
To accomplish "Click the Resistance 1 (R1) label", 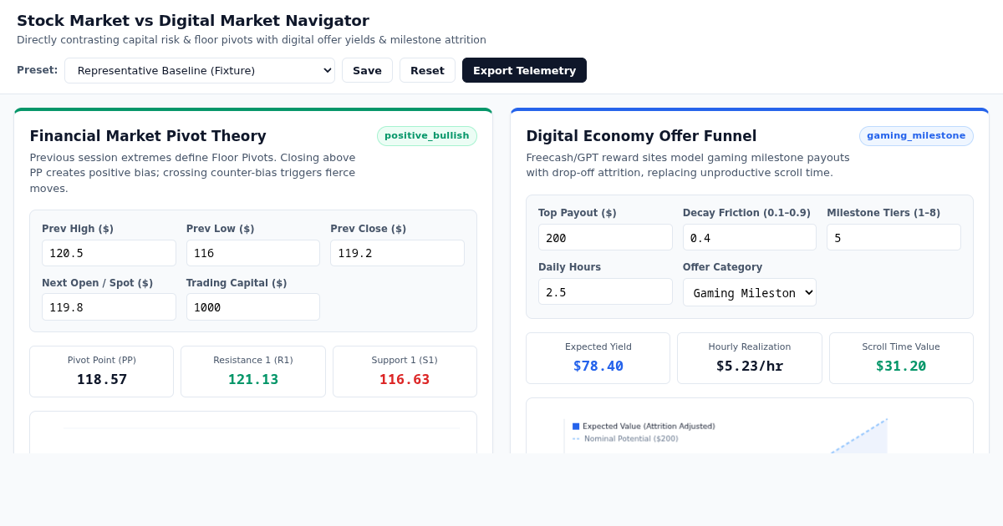I will click(253, 360).
